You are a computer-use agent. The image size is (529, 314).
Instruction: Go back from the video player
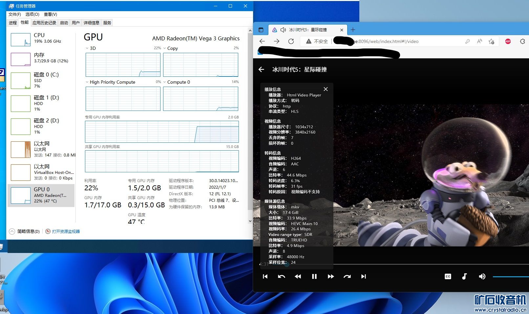coord(261,70)
